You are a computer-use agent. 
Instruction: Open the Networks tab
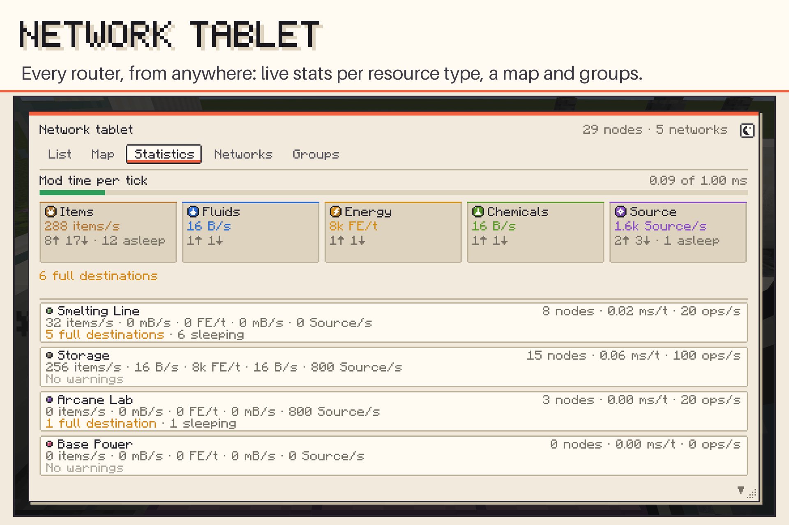pos(243,154)
